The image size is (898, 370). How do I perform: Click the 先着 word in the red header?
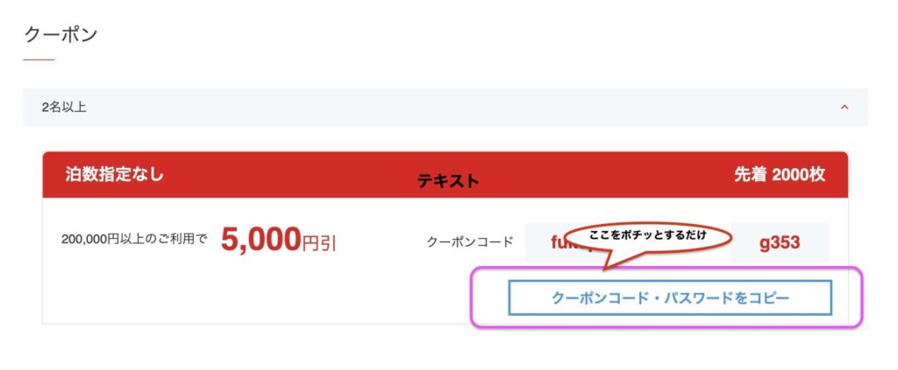point(750,174)
